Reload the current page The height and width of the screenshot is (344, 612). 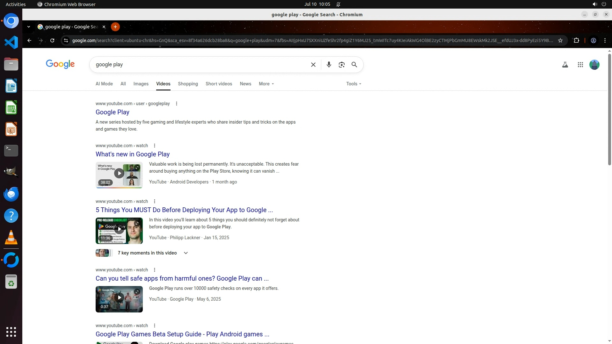[x=52, y=40]
